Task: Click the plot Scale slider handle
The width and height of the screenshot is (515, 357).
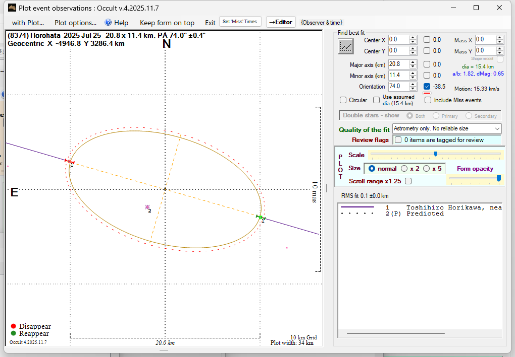Action: tap(435, 154)
